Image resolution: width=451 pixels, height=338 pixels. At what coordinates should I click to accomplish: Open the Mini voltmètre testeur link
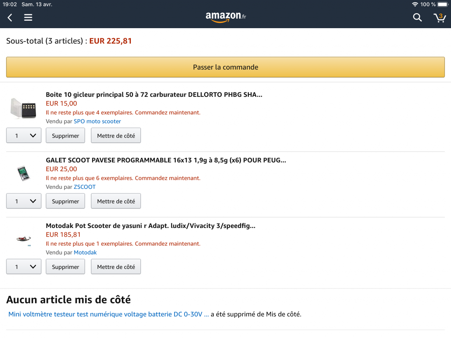point(109,314)
